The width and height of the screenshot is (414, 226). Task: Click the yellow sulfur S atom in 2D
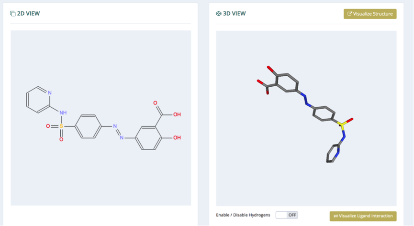tap(61, 126)
